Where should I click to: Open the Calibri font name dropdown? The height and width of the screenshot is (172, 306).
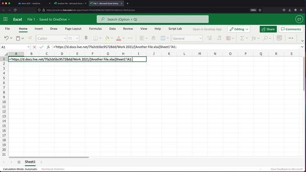(65, 38)
